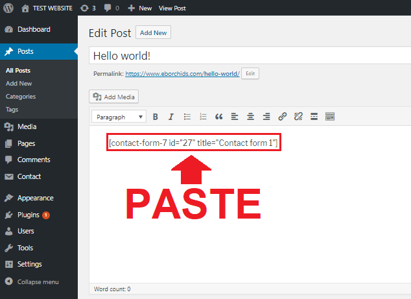Click Collapse menu at sidebar bottom

pos(39,281)
